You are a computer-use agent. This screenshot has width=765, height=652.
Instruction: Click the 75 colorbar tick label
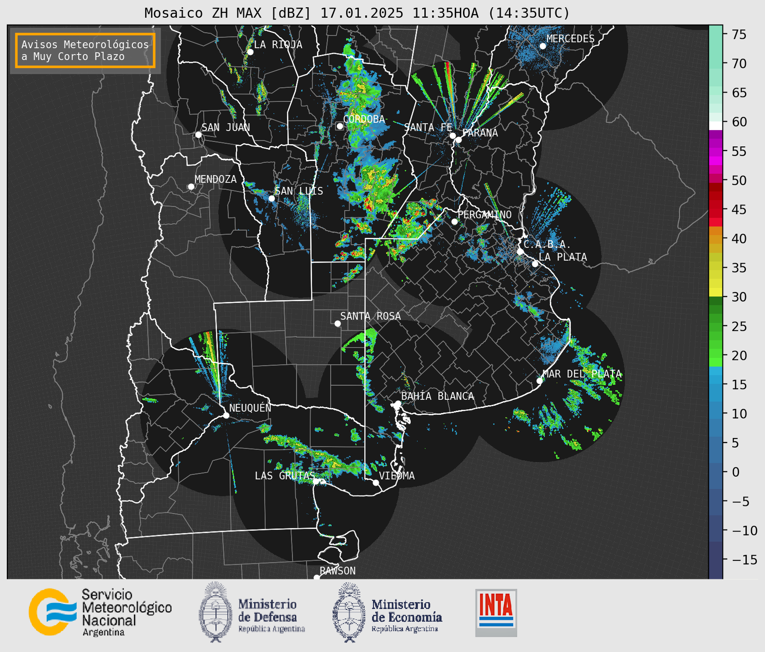[x=739, y=34]
